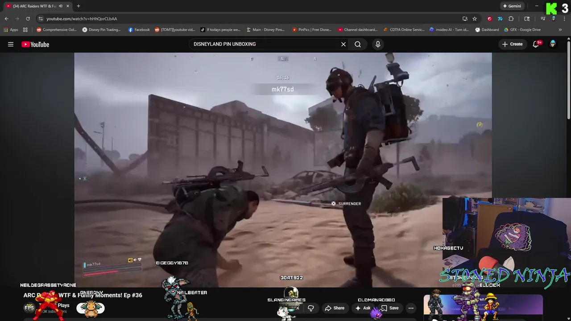The height and width of the screenshot is (321, 571).
Task: Click the blue extension icon beside the puzzle icon
Action: 500,19
